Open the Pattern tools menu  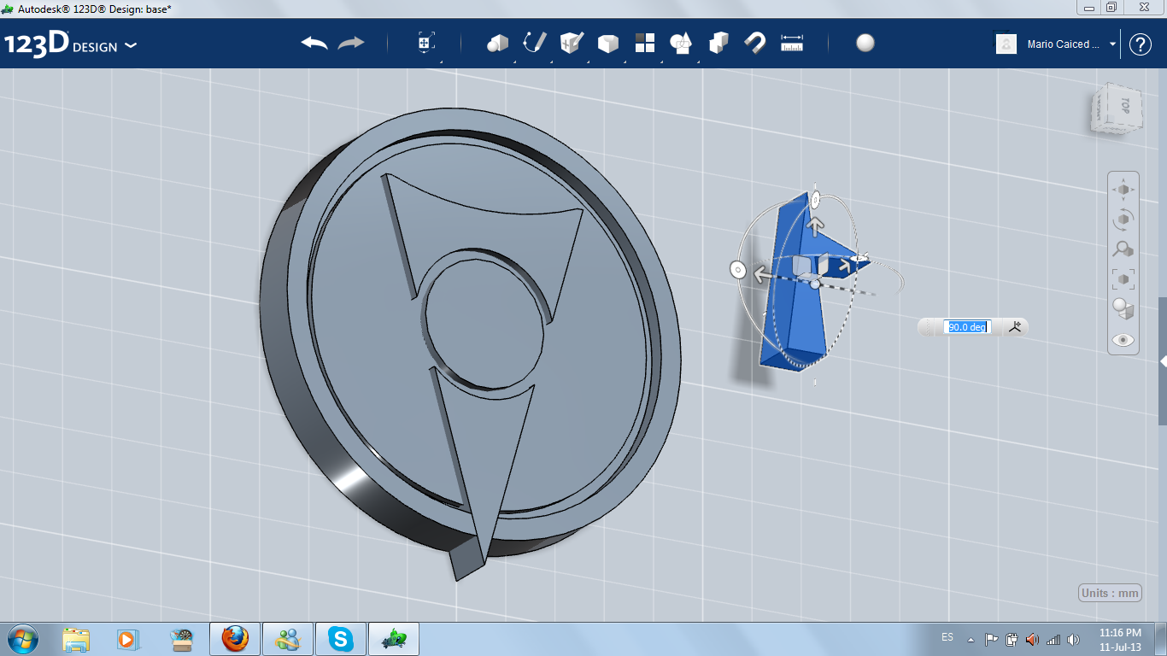coord(645,43)
